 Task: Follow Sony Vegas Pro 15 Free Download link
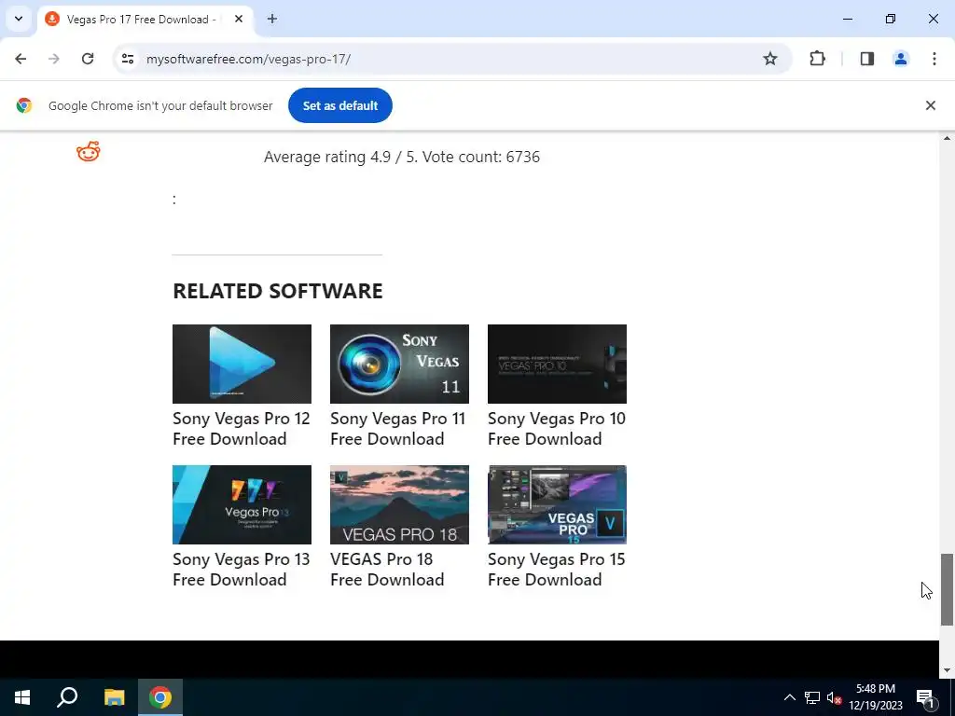[557, 570]
